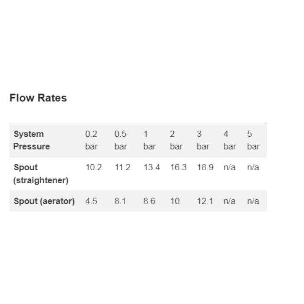Select the 10.2 straightener value
304x304 pixels.
(x=93, y=167)
